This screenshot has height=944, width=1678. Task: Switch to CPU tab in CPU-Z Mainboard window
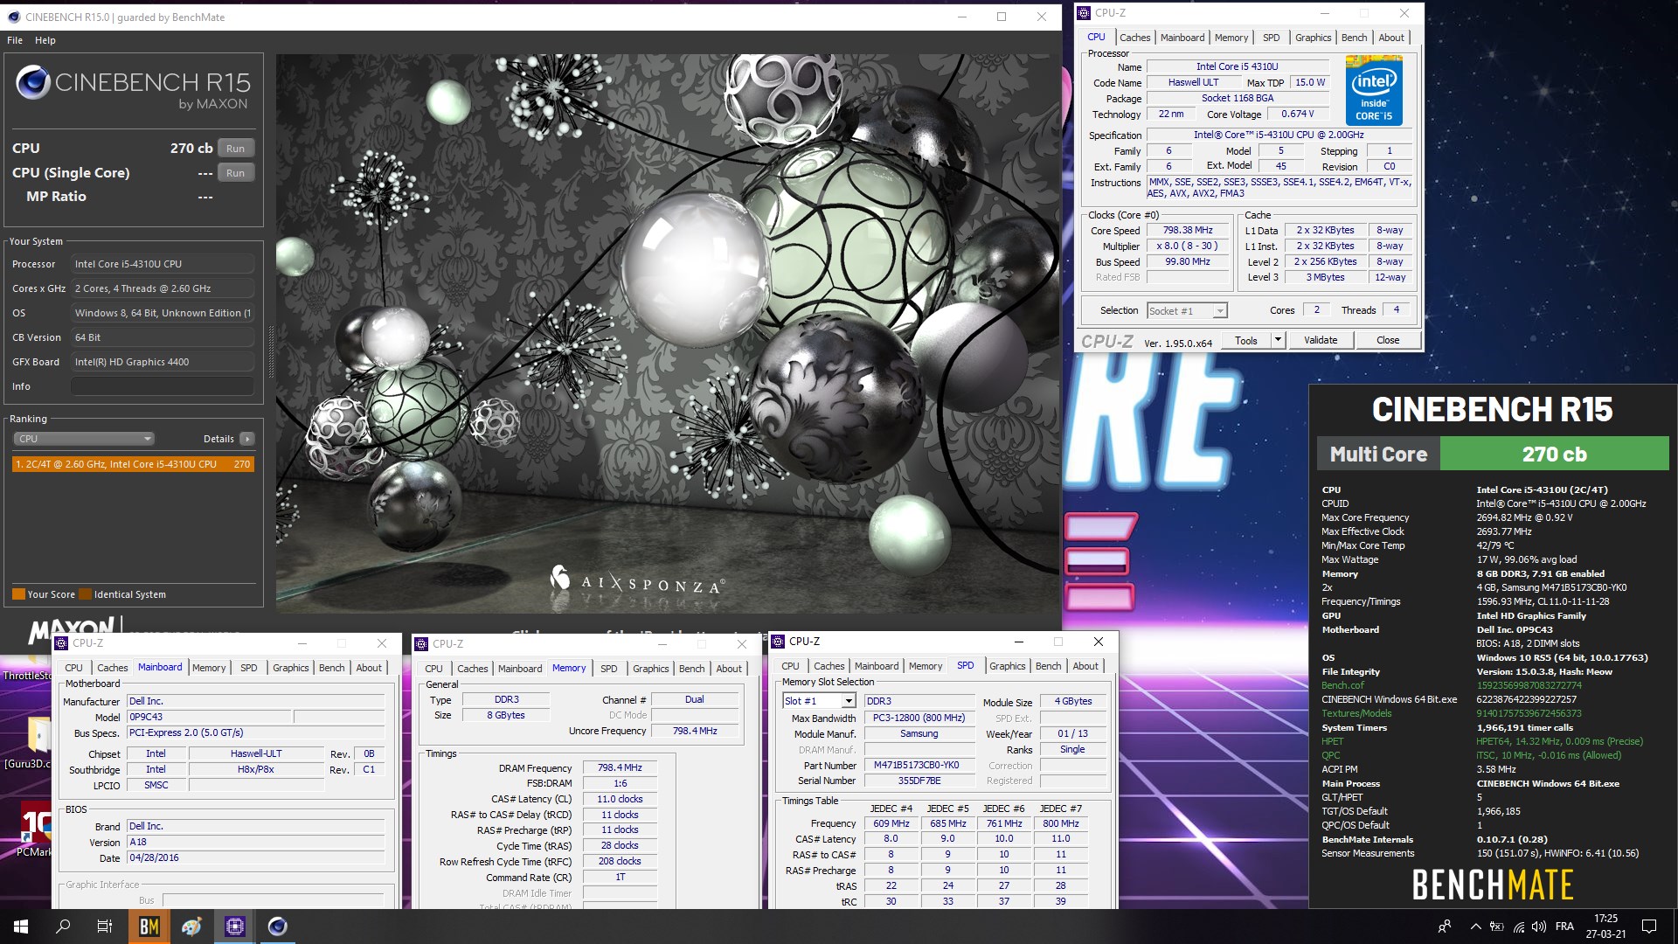click(73, 668)
